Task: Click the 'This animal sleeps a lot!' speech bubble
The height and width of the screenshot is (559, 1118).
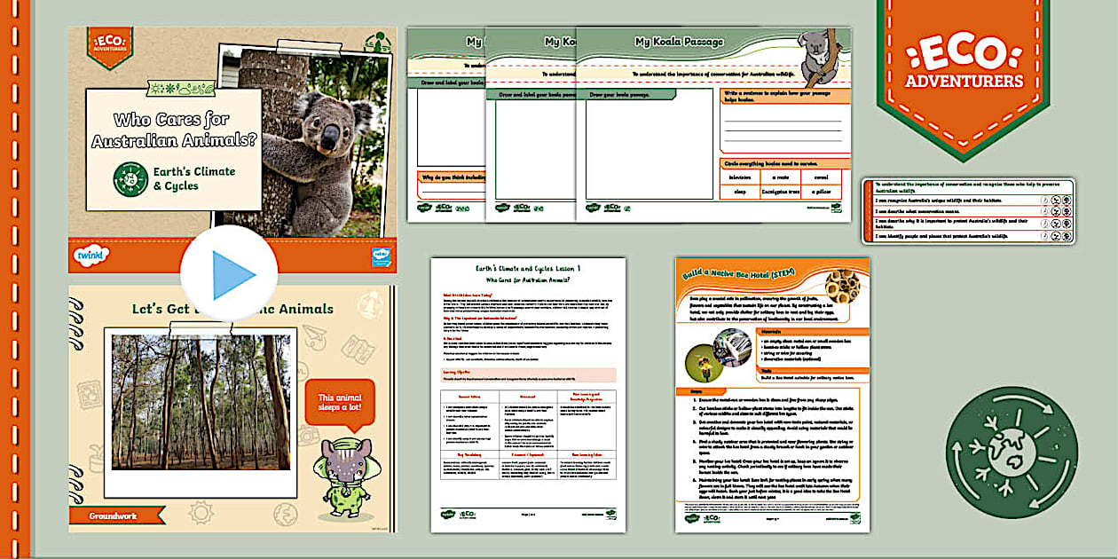Action: (339, 402)
